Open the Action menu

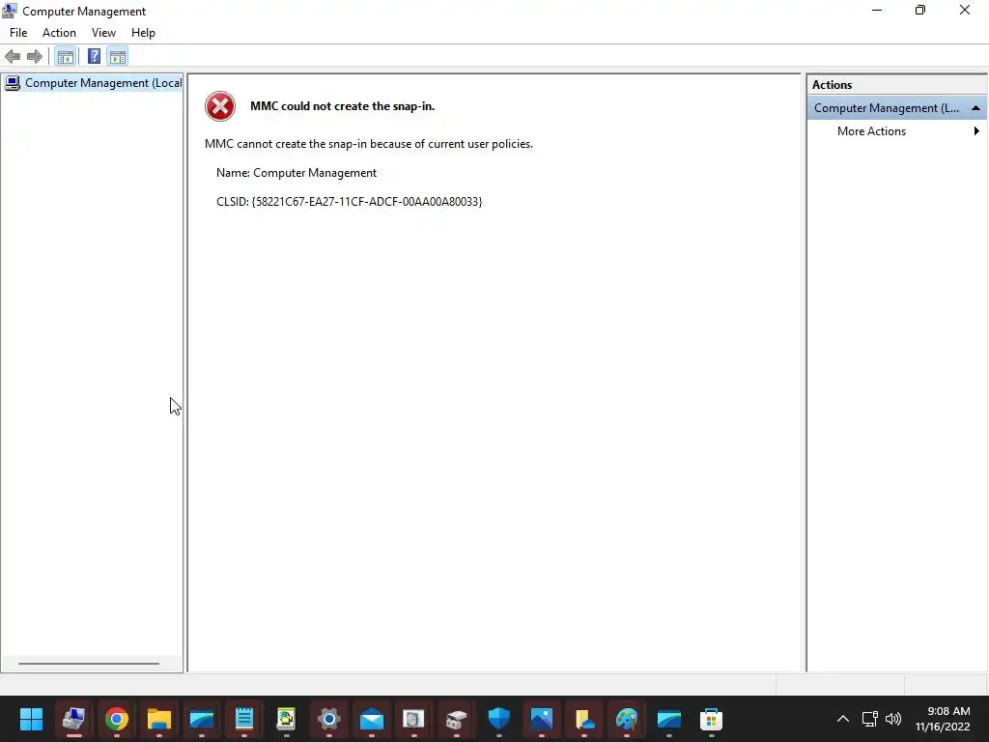coord(59,33)
